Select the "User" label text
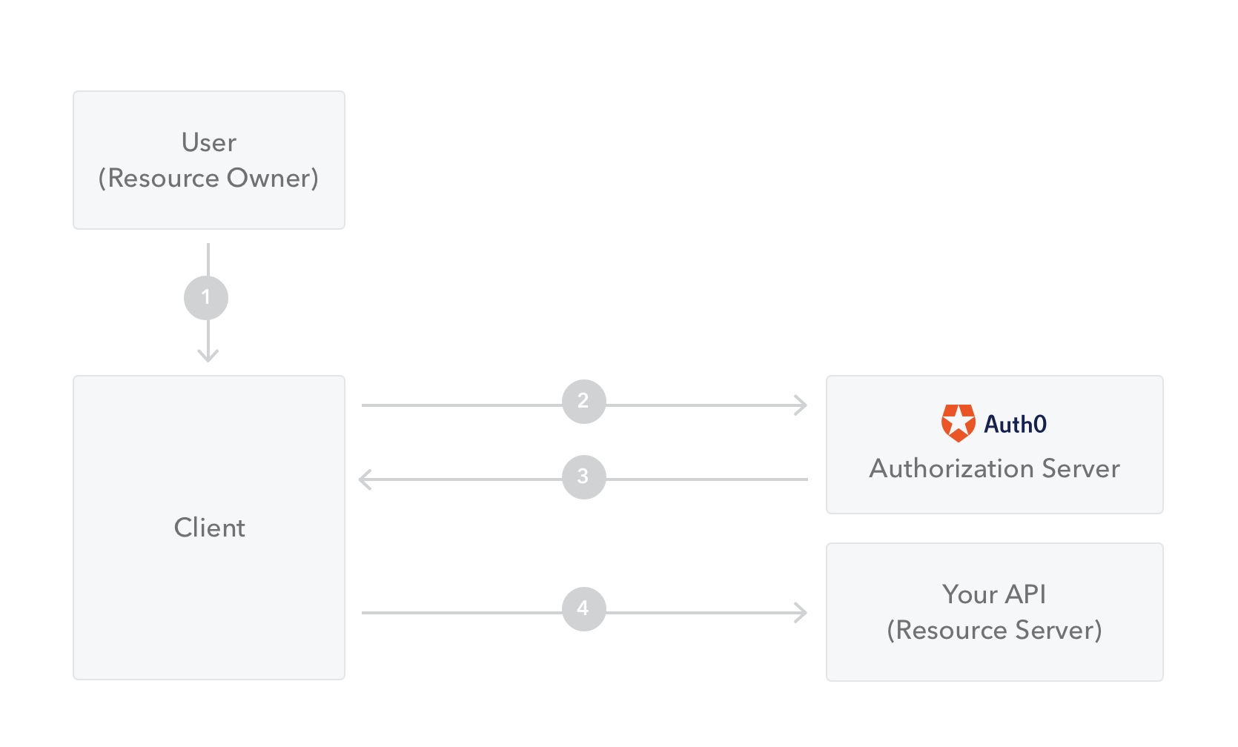The height and width of the screenshot is (747, 1238). pyautogui.click(x=209, y=142)
